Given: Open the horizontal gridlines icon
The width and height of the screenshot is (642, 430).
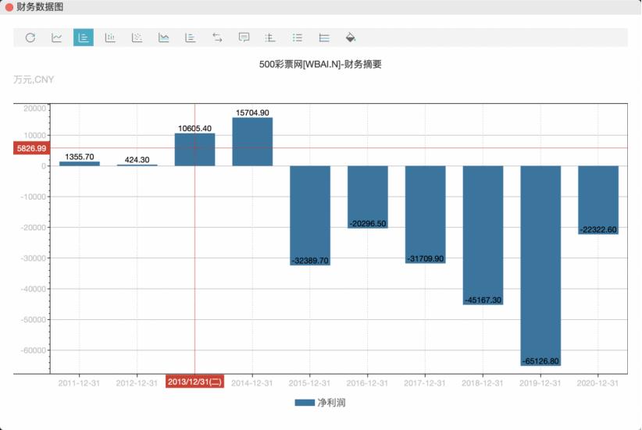Looking at the screenshot, I should pyautogui.click(x=324, y=37).
